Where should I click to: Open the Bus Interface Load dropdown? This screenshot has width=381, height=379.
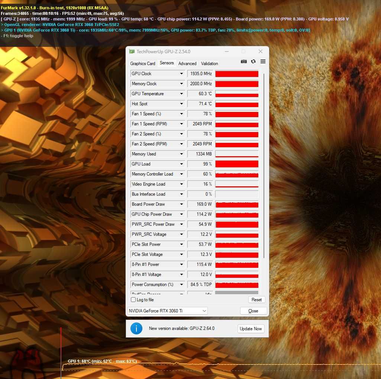181,194
